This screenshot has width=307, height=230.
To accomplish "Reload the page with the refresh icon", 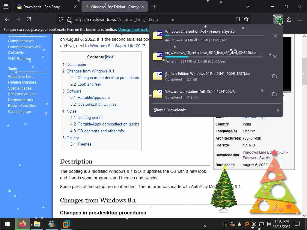I will 29,19.
